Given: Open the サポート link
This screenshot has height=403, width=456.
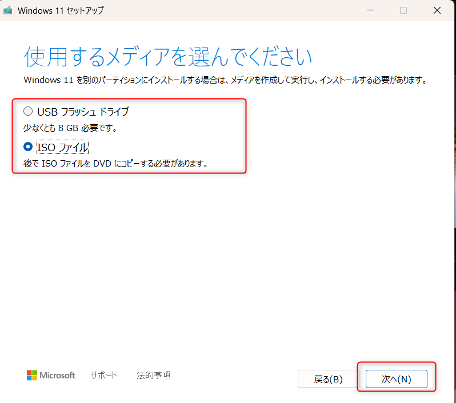Looking at the screenshot, I should point(104,376).
